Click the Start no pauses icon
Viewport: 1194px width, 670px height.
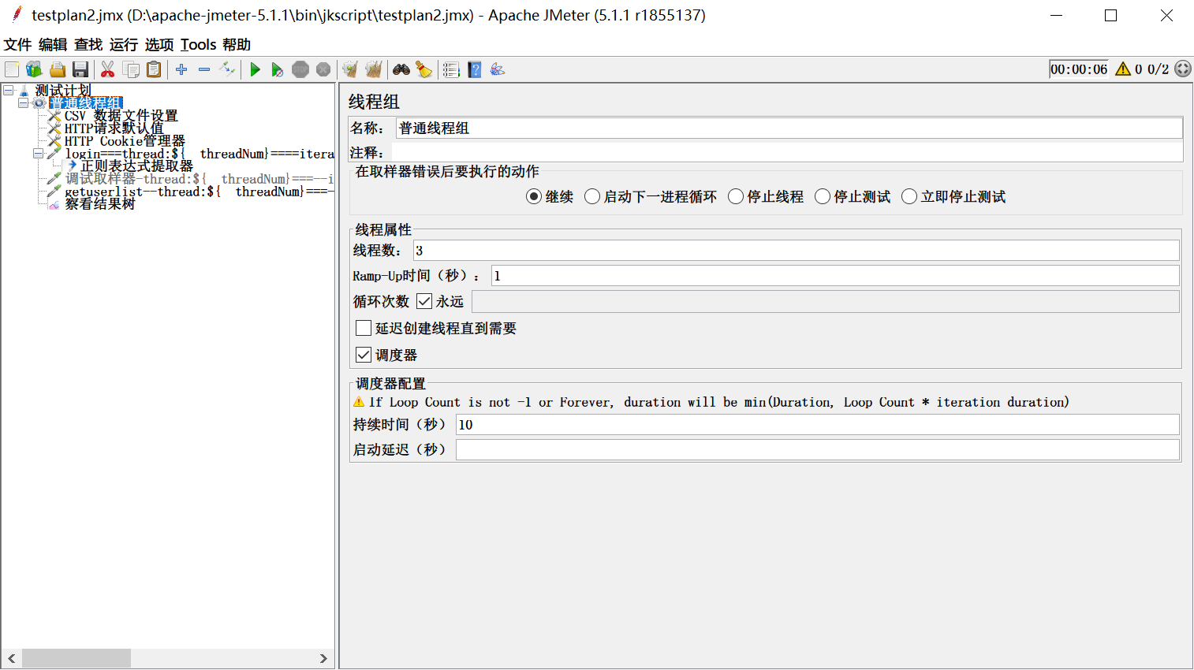[277, 70]
